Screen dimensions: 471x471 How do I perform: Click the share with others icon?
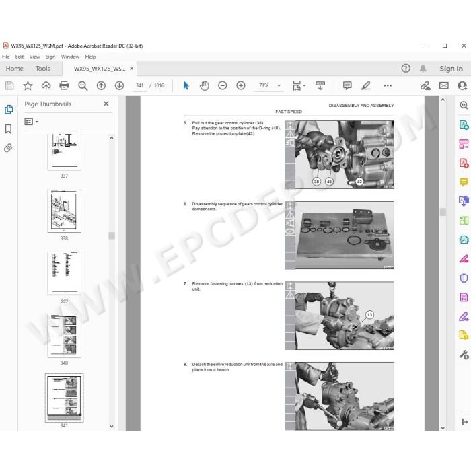click(x=462, y=86)
